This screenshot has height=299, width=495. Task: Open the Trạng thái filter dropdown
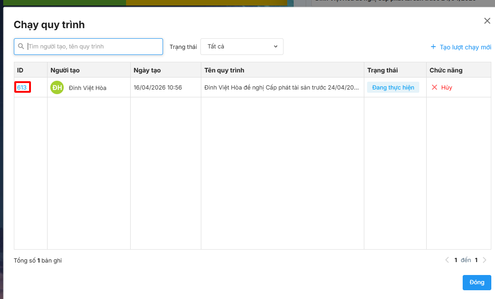(241, 47)
